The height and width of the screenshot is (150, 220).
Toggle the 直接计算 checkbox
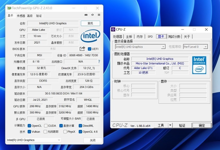[61, 126]
